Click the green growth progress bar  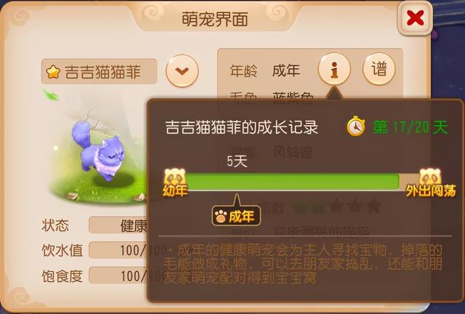pos(292,181)
